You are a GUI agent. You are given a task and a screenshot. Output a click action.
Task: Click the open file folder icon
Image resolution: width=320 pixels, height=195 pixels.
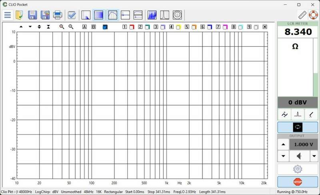coord(20,15)
